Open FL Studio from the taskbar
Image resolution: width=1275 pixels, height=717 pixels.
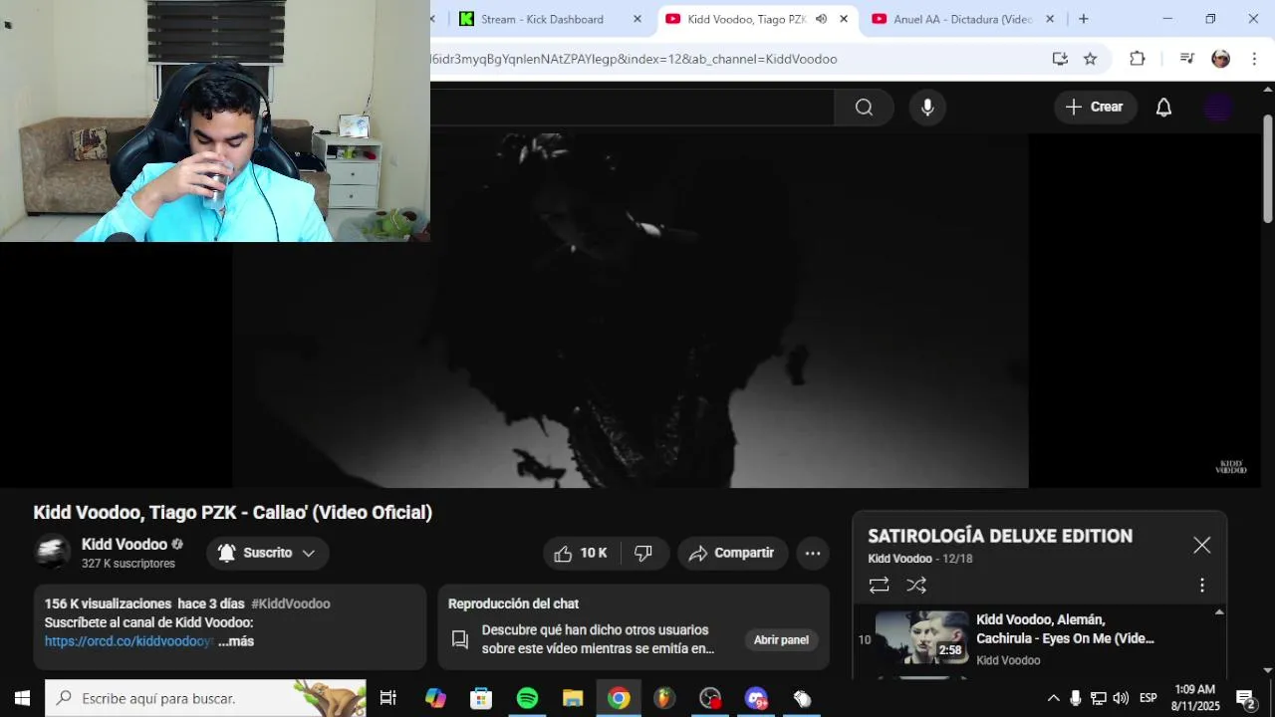(x=664, y=698)
